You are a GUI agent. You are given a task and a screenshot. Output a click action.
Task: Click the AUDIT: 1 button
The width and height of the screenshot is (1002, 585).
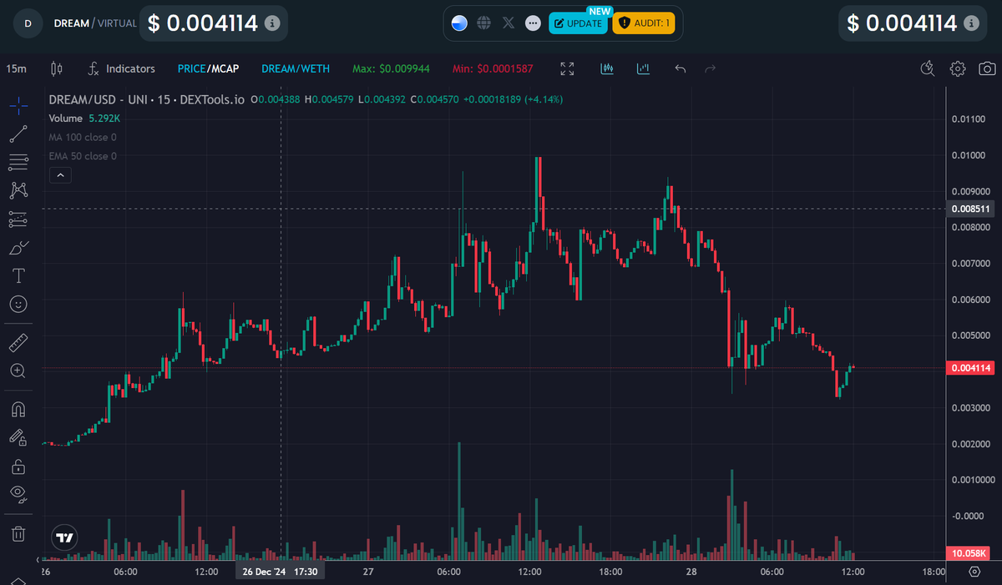pyautogui.click(x=643, y=23)
